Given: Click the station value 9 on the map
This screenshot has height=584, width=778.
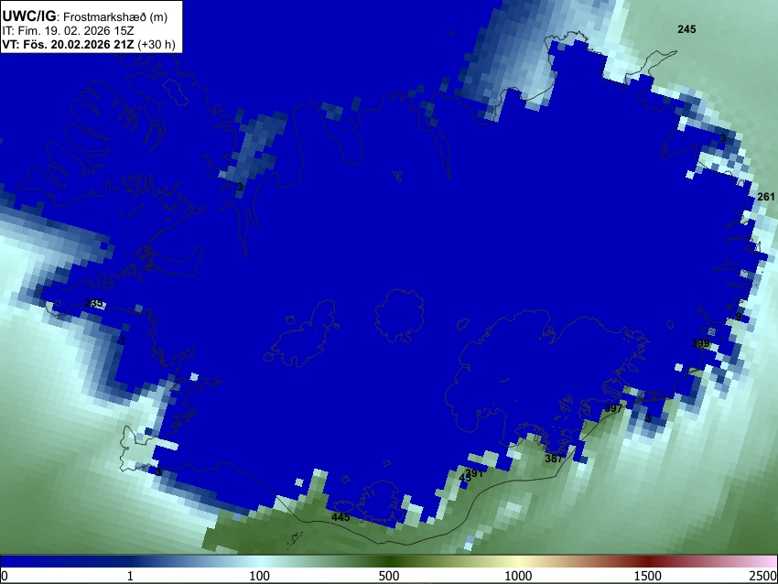Looking at the screenshot, I should point(739,317).
